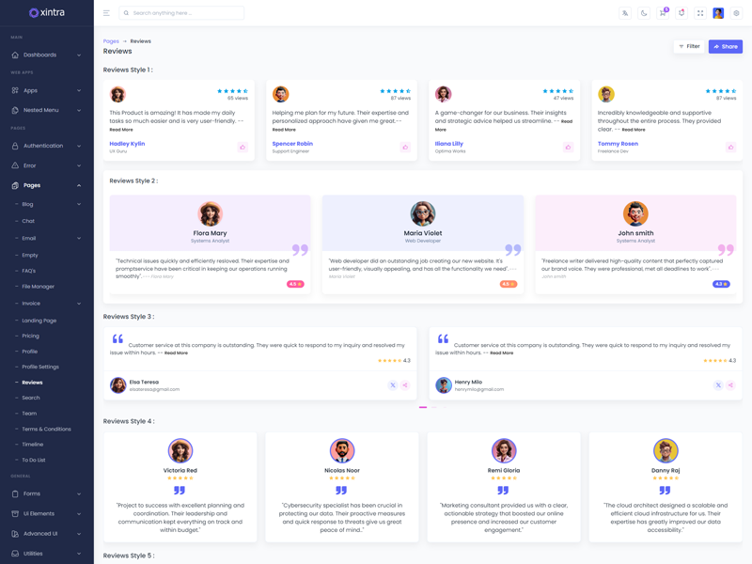Switch to the second carousel slide dot
Viewport: 752px width, 564px height.
433,407
